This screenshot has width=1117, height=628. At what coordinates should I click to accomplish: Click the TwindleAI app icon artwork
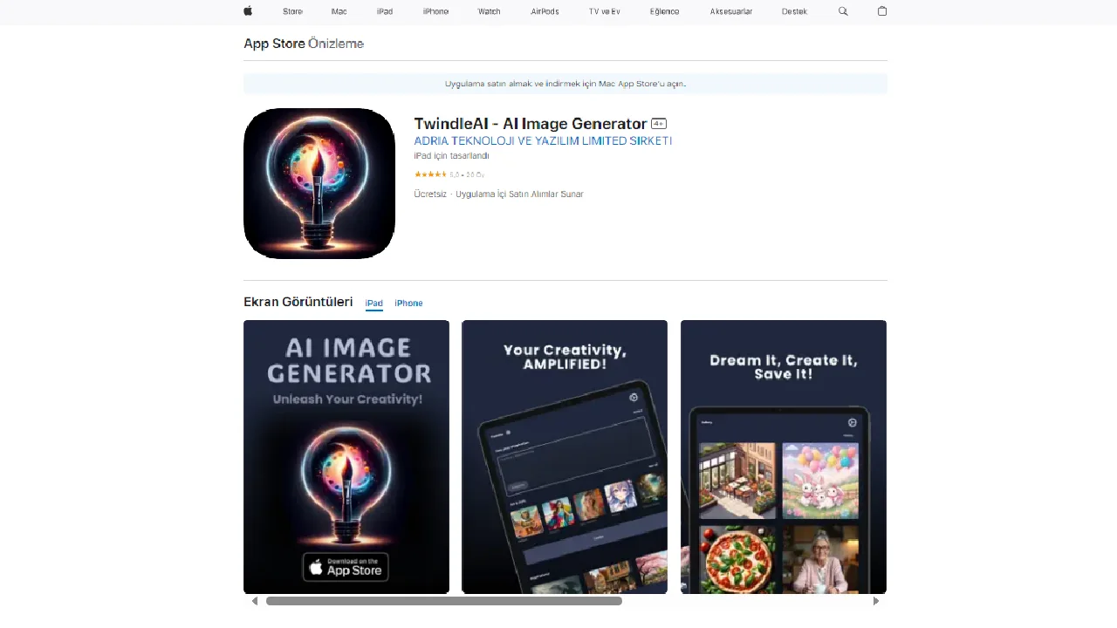[x=319, y=183]
